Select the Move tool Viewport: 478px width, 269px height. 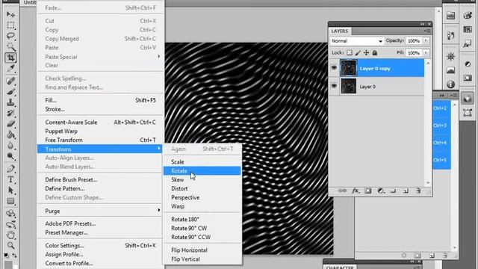(x=10, y=14)
